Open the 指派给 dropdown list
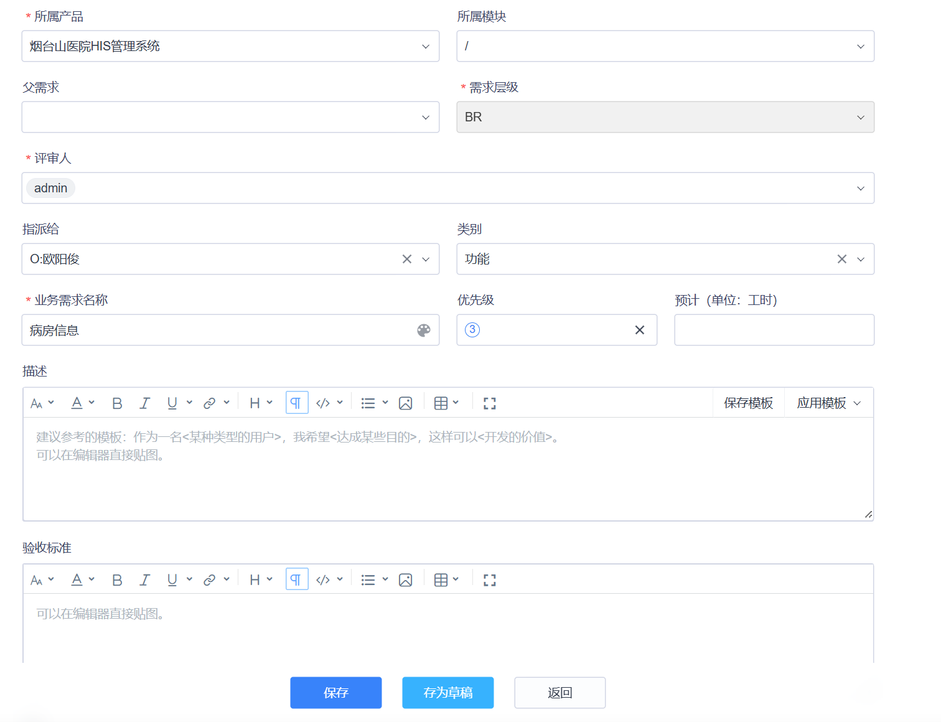Viewport: 941px width, 722px height. (426, 259)
